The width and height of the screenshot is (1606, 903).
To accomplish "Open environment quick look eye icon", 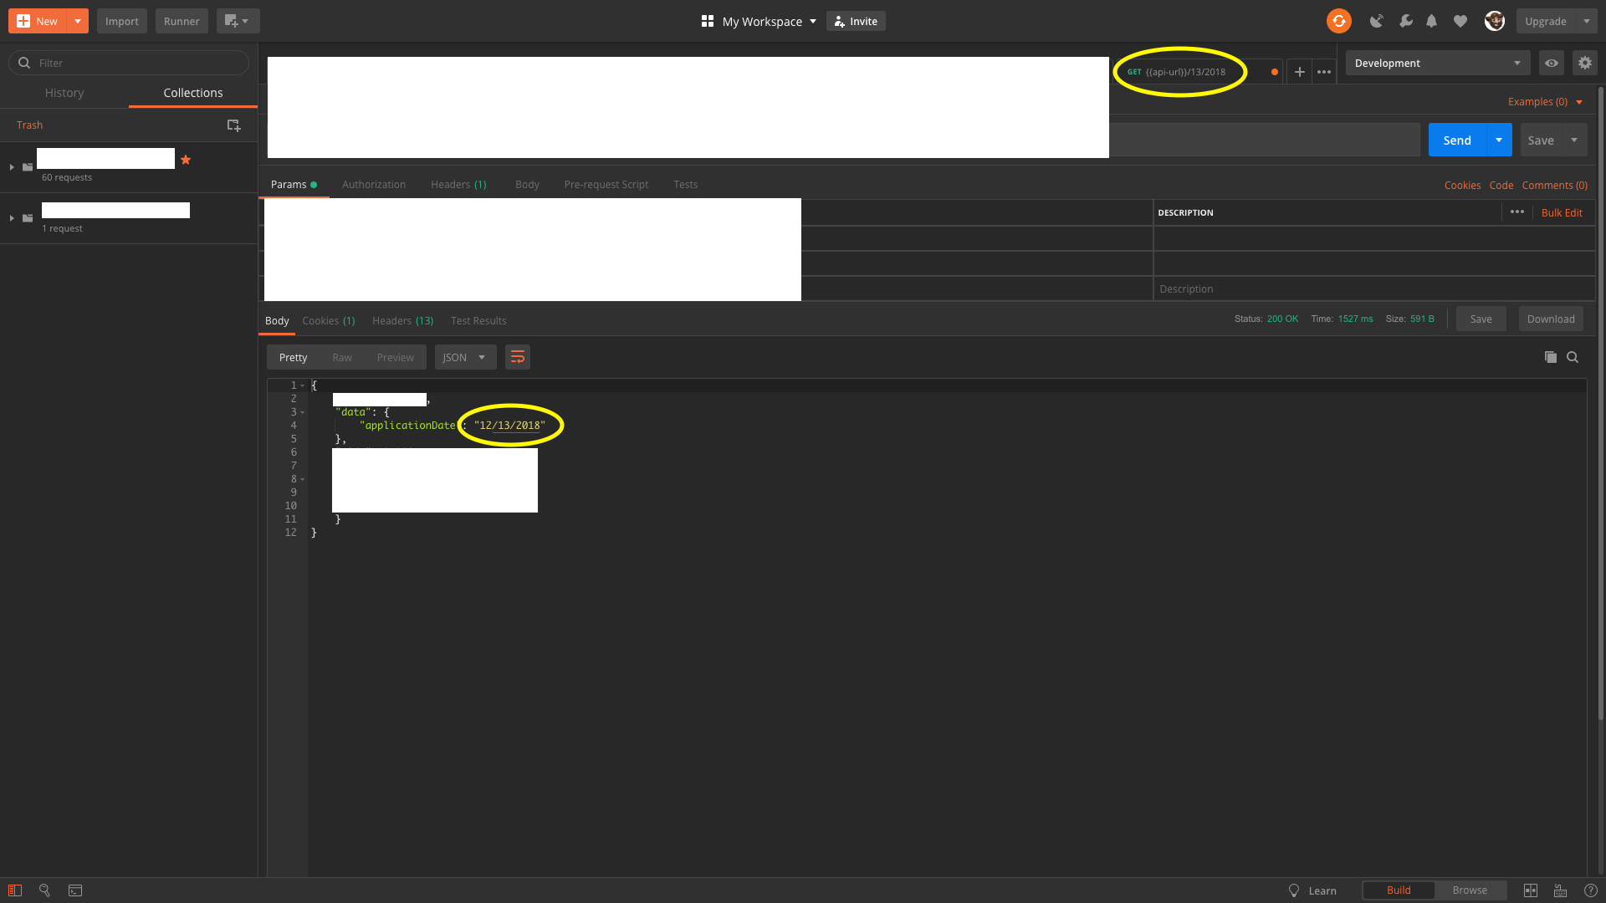I will (x=1552, y=63).
